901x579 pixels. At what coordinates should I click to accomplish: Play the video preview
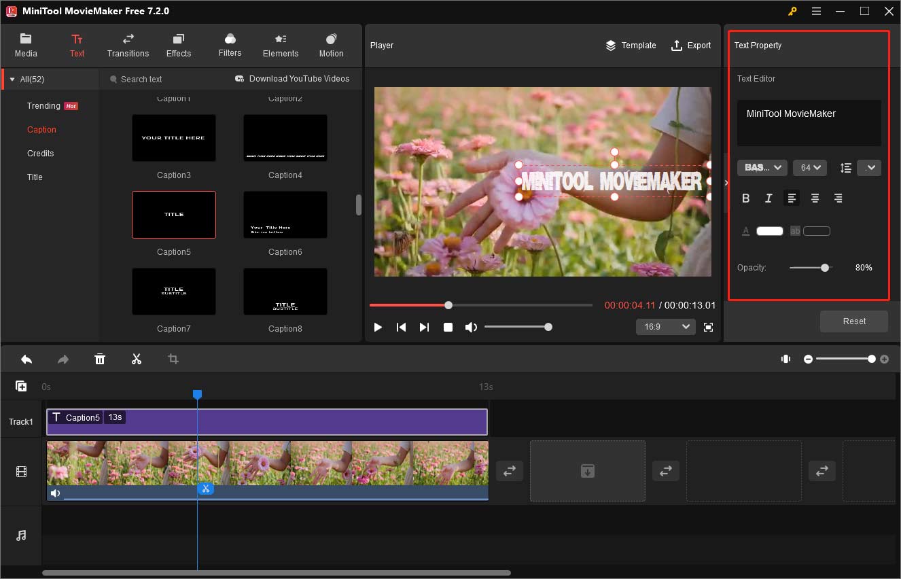(378, 328)
